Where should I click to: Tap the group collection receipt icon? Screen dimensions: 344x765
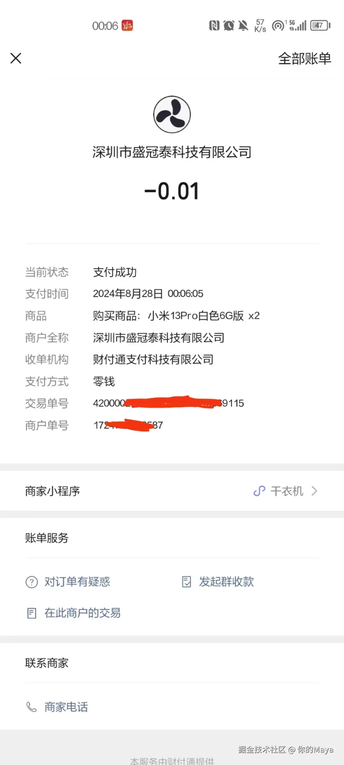click(x=186, y=582)
